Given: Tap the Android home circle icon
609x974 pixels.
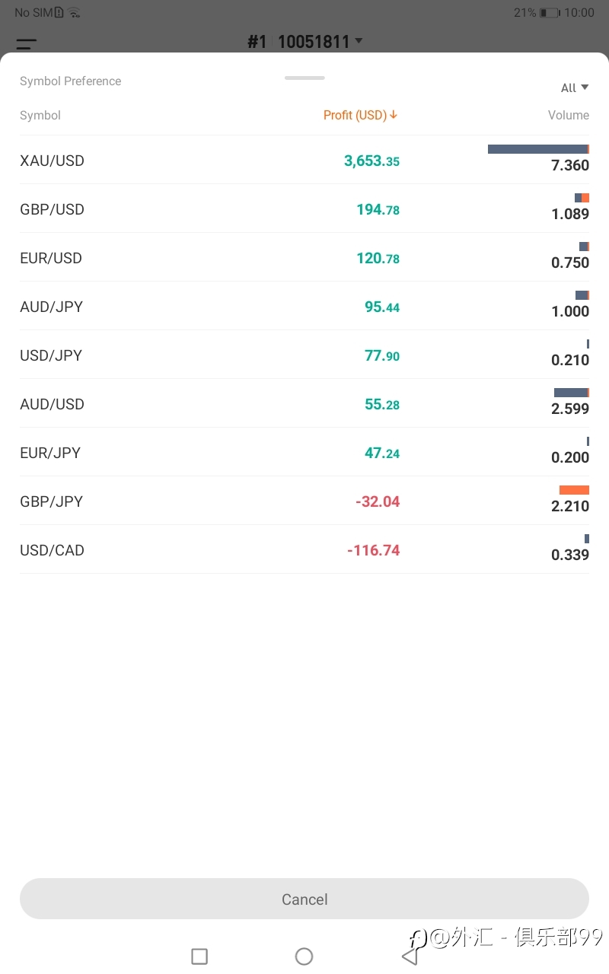Looking at the screenshot, I should (304, 956).
